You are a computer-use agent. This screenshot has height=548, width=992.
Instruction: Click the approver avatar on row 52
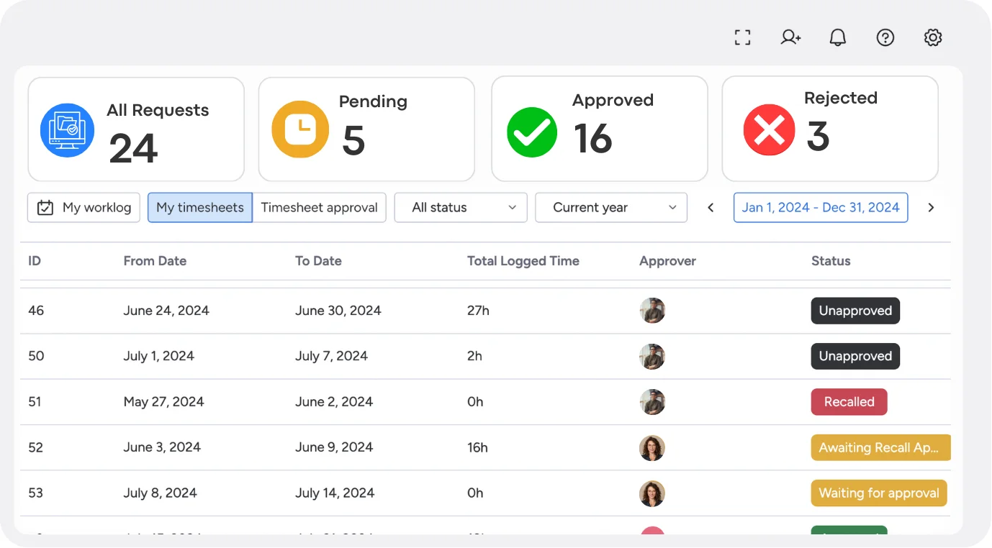pos(652,447)
